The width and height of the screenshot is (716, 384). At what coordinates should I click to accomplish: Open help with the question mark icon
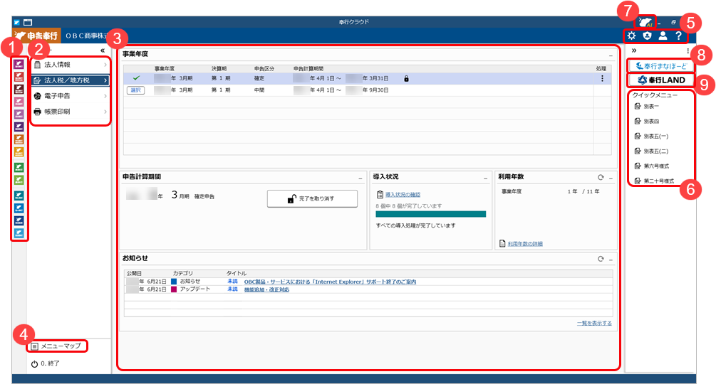[x=678, y=36]
